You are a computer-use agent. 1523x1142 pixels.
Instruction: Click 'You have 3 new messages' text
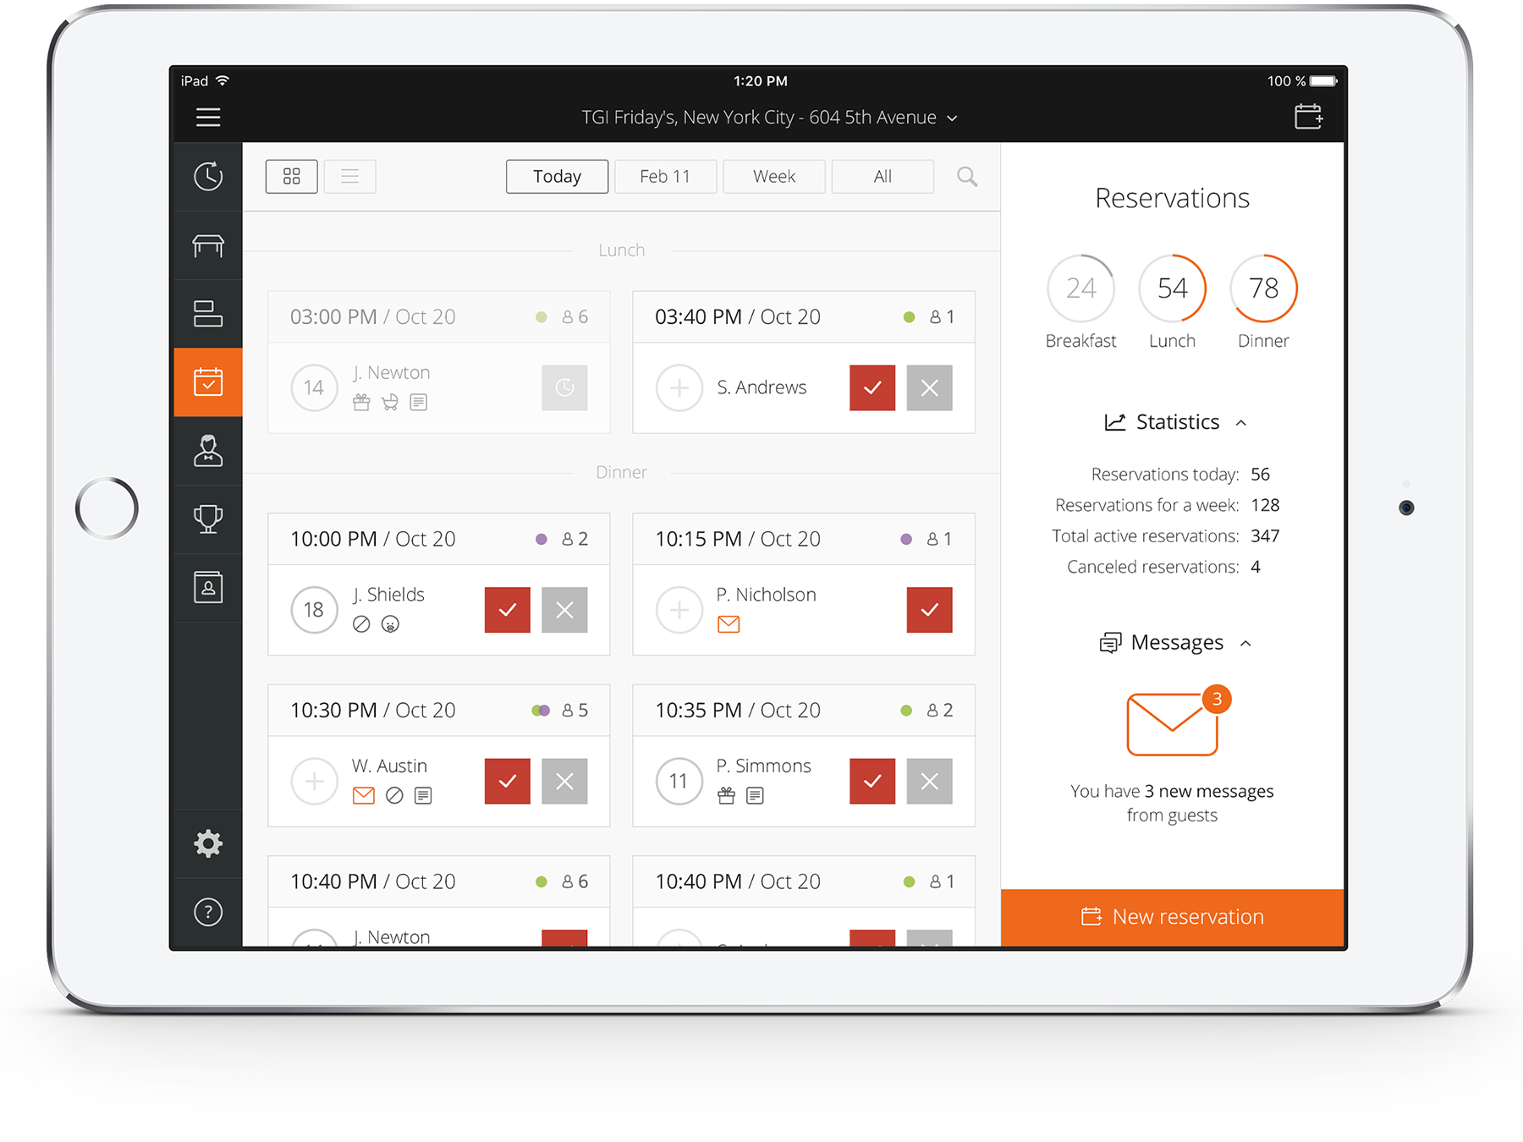pyautogui.click(x=1172, y=791)
